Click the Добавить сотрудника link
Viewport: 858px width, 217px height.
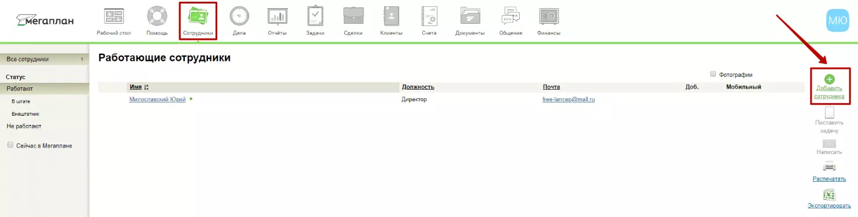coord(829,93)
